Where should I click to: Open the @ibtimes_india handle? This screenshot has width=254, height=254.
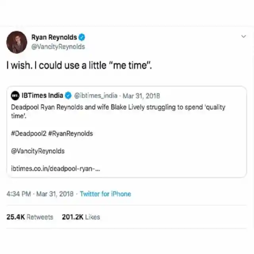pos(96,96)
